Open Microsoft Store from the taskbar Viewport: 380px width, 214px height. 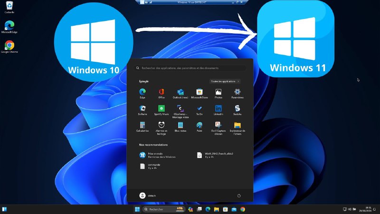pyautogui.click(x=225, y=209)
